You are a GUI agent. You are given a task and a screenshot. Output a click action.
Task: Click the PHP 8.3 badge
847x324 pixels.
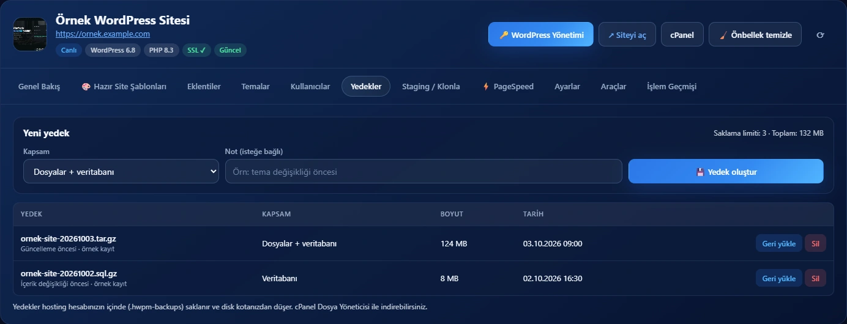point(162,50)
